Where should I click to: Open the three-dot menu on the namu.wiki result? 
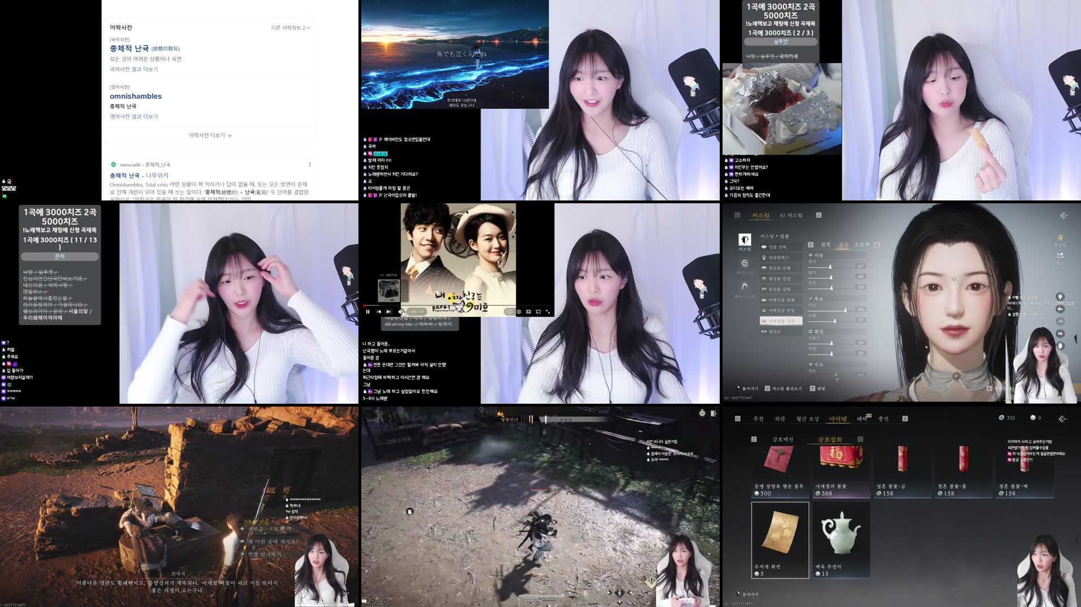pyautogui.click(x=309, y=164)
